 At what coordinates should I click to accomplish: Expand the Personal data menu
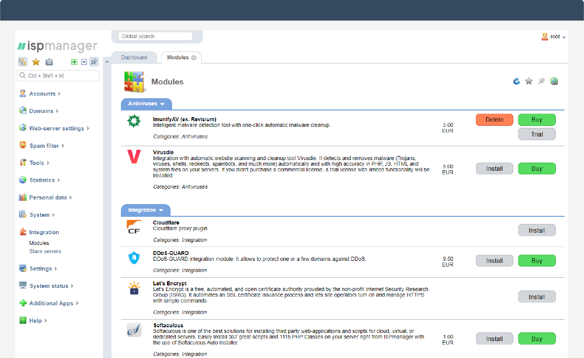(x=46, y=197)
